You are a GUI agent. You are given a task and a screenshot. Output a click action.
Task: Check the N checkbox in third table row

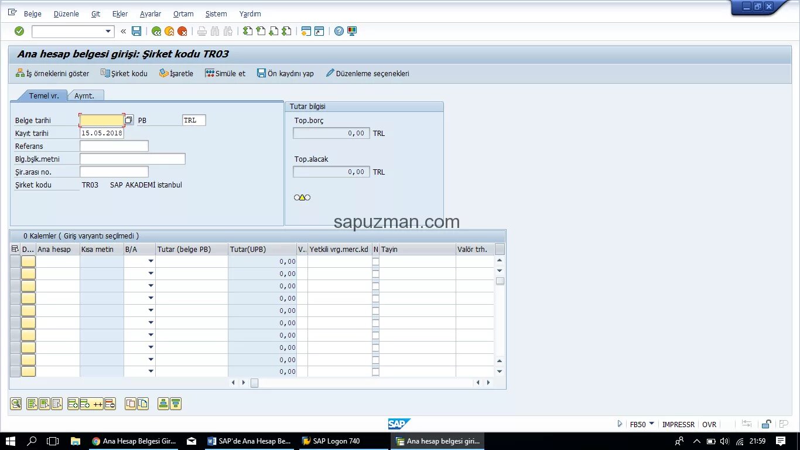coord(375,286)
